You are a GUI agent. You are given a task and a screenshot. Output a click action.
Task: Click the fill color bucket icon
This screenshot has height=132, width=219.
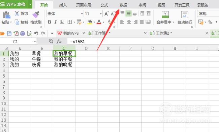pos(90,22)
